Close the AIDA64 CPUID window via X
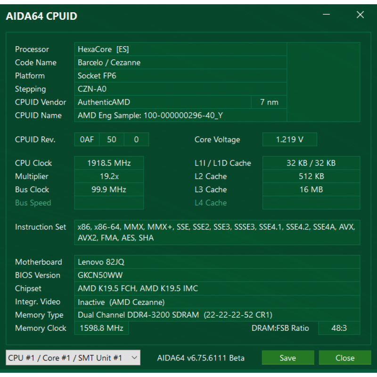 [360, 15]
